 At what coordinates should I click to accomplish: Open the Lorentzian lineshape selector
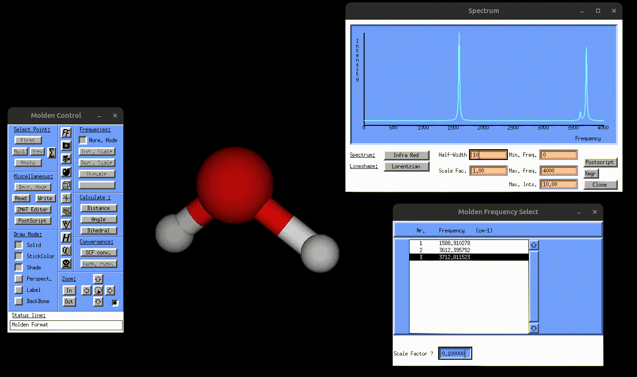(406, 167)
